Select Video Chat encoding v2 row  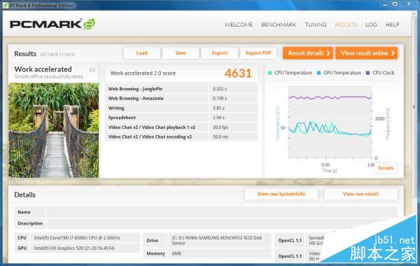(x=181, y=136)
